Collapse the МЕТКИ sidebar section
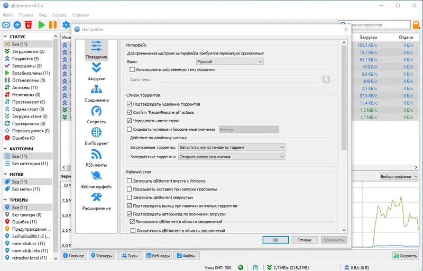The width and height of the screenshot is (423, 271). pos(5,174)
